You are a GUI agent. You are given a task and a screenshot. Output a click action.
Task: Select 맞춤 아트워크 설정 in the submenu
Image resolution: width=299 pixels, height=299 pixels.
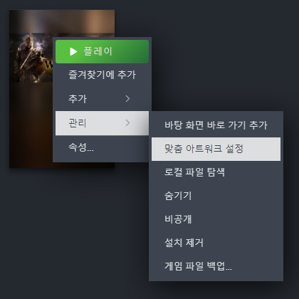click(216, 149)
